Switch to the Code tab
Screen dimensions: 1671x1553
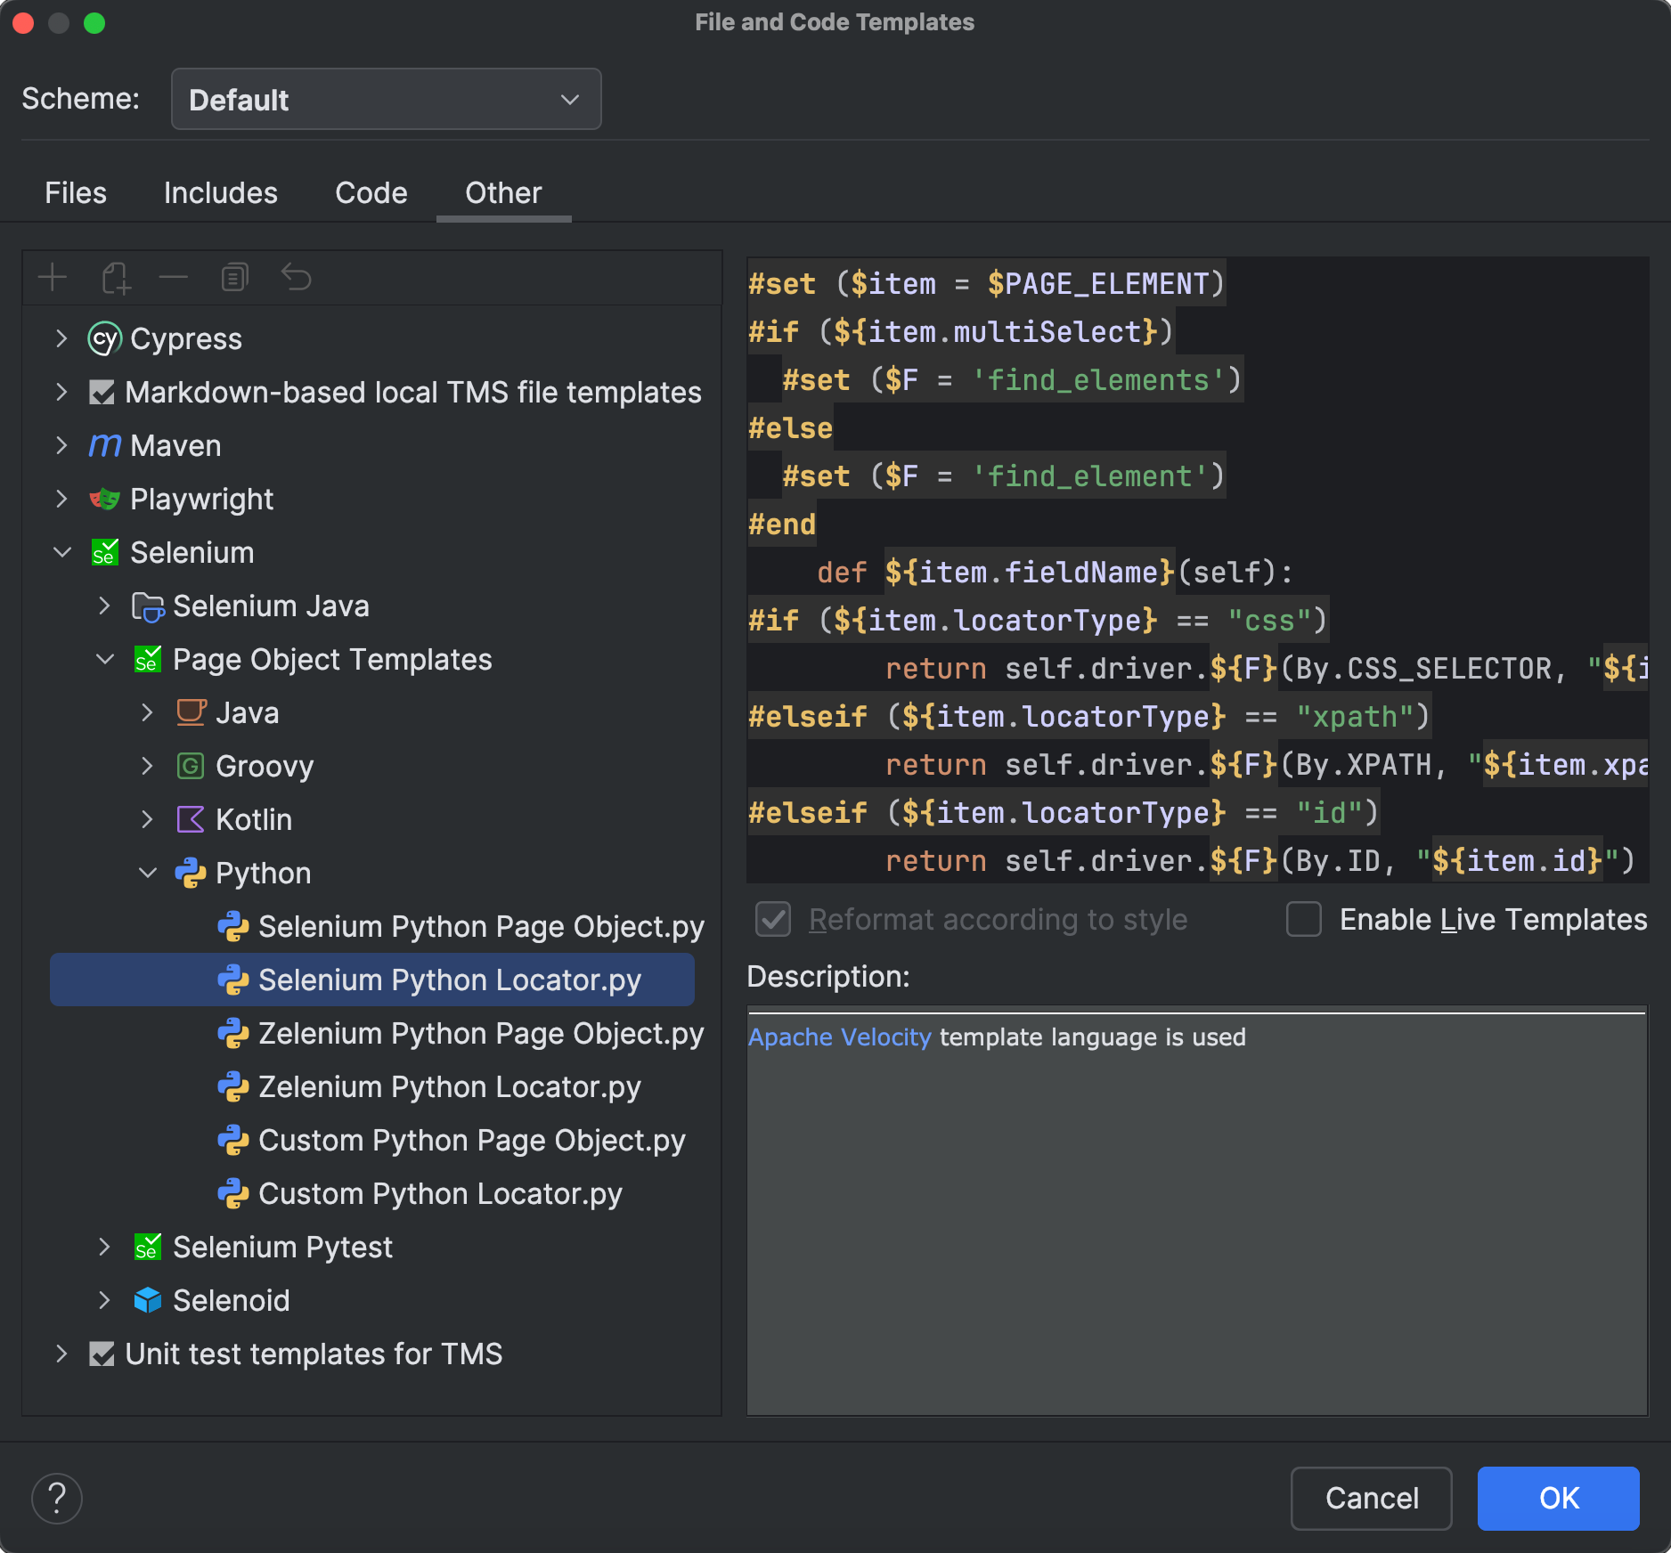[x=371, y=192]
